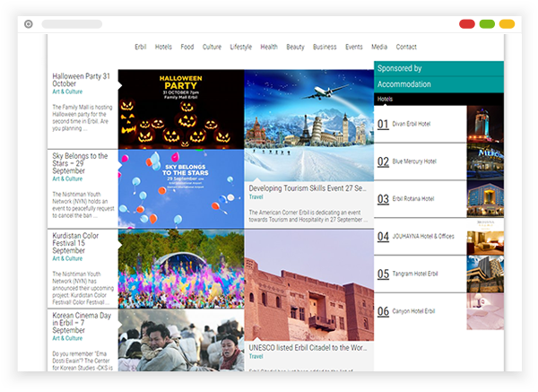Click the Sponsored by header

pos(438,68)
